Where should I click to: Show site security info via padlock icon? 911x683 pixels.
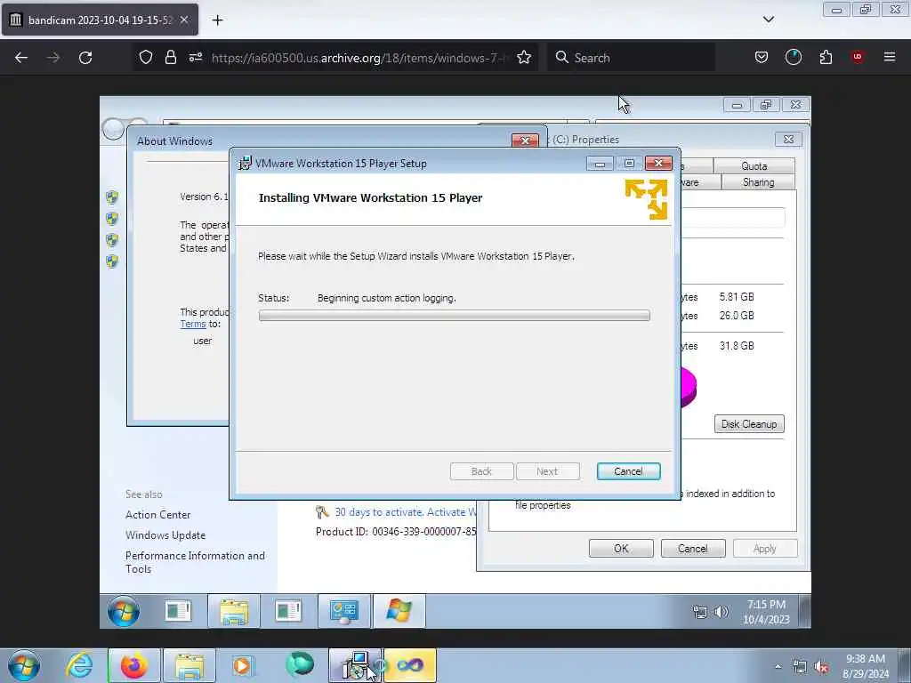coord(170,57)
